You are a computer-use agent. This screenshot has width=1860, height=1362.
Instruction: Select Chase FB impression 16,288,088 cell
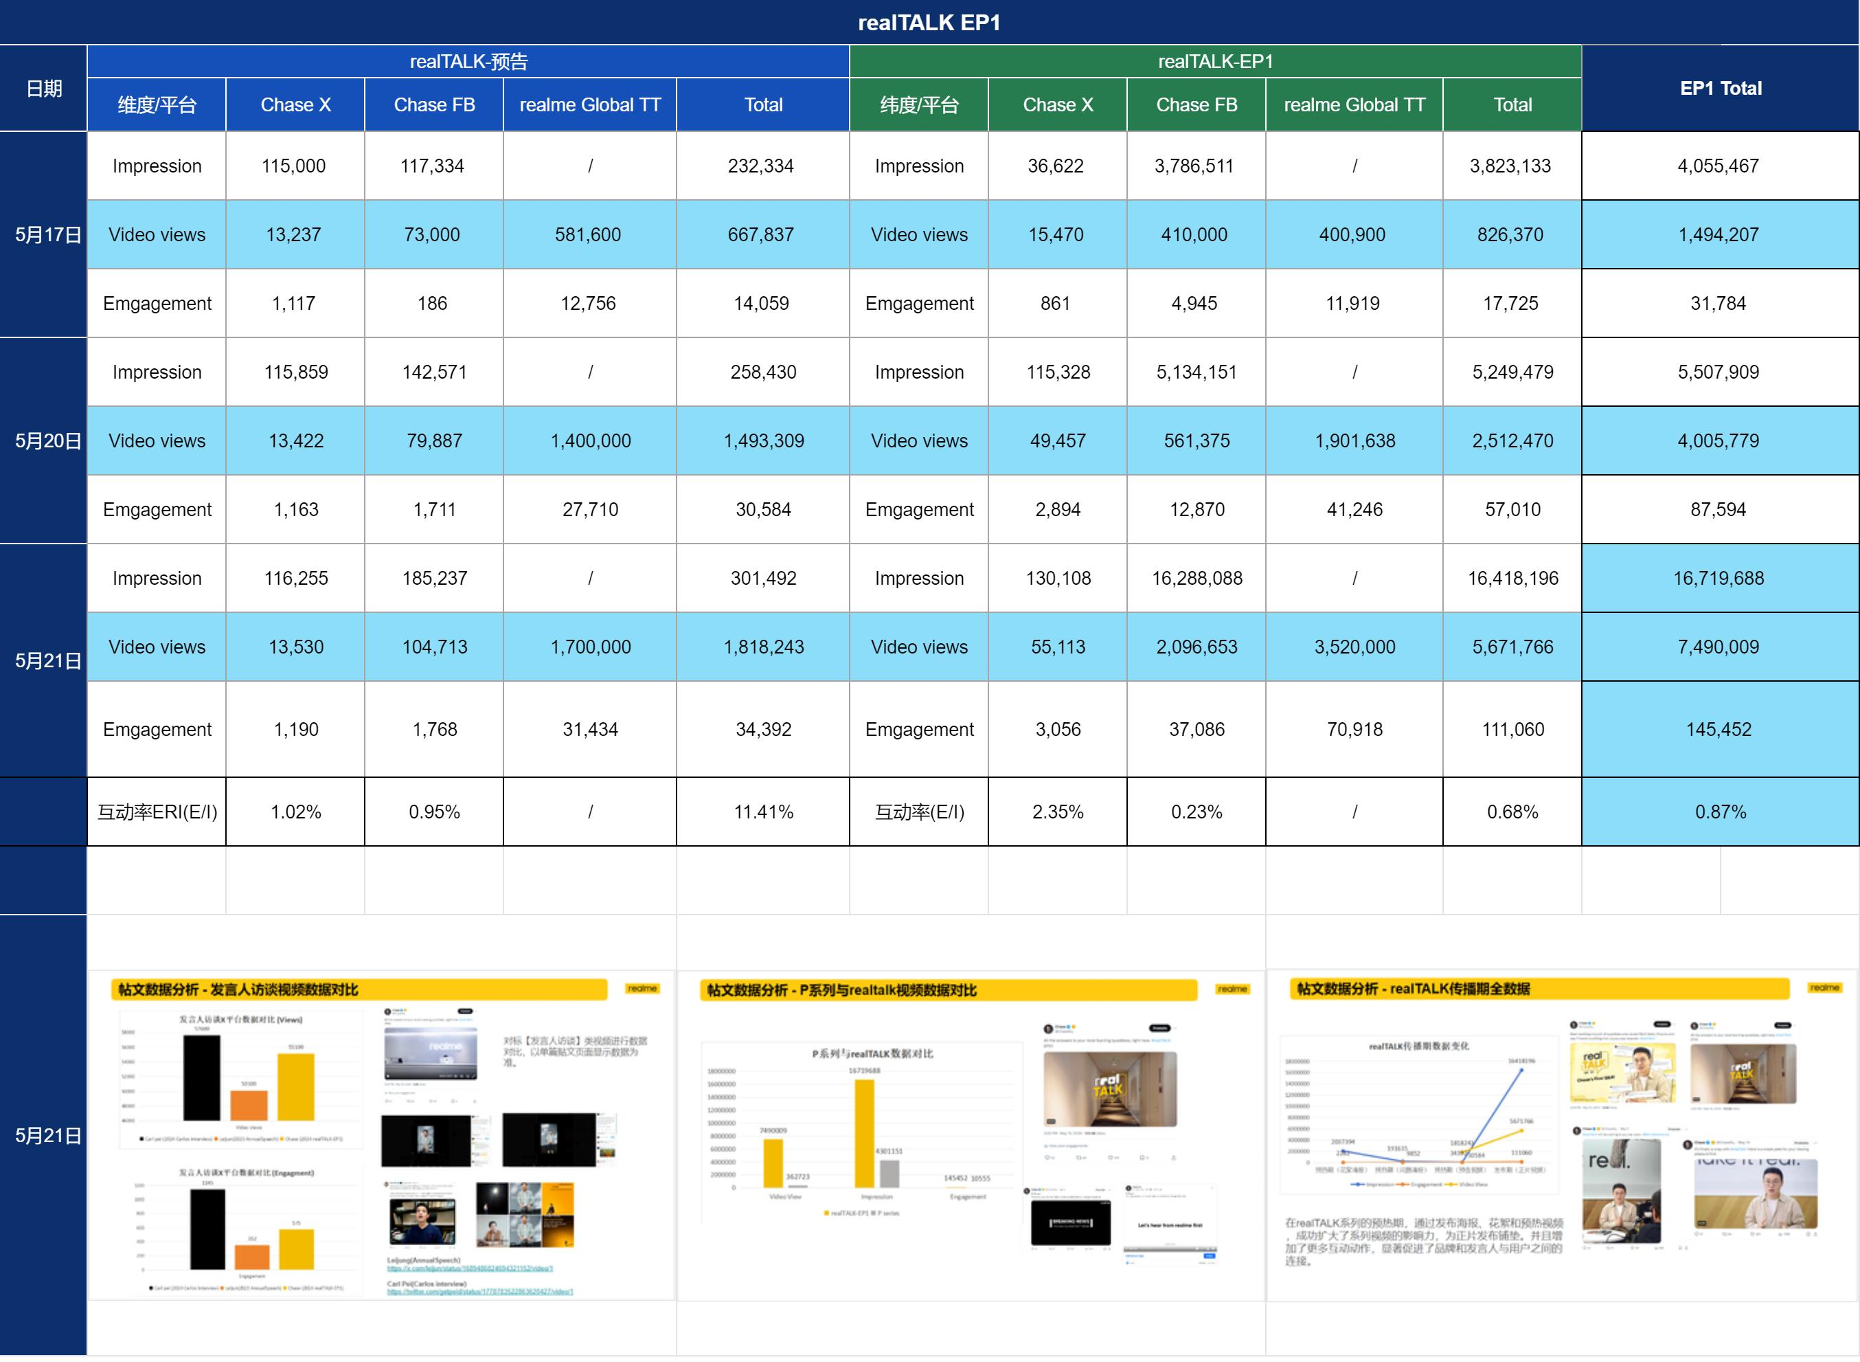tap(1196, 578)
